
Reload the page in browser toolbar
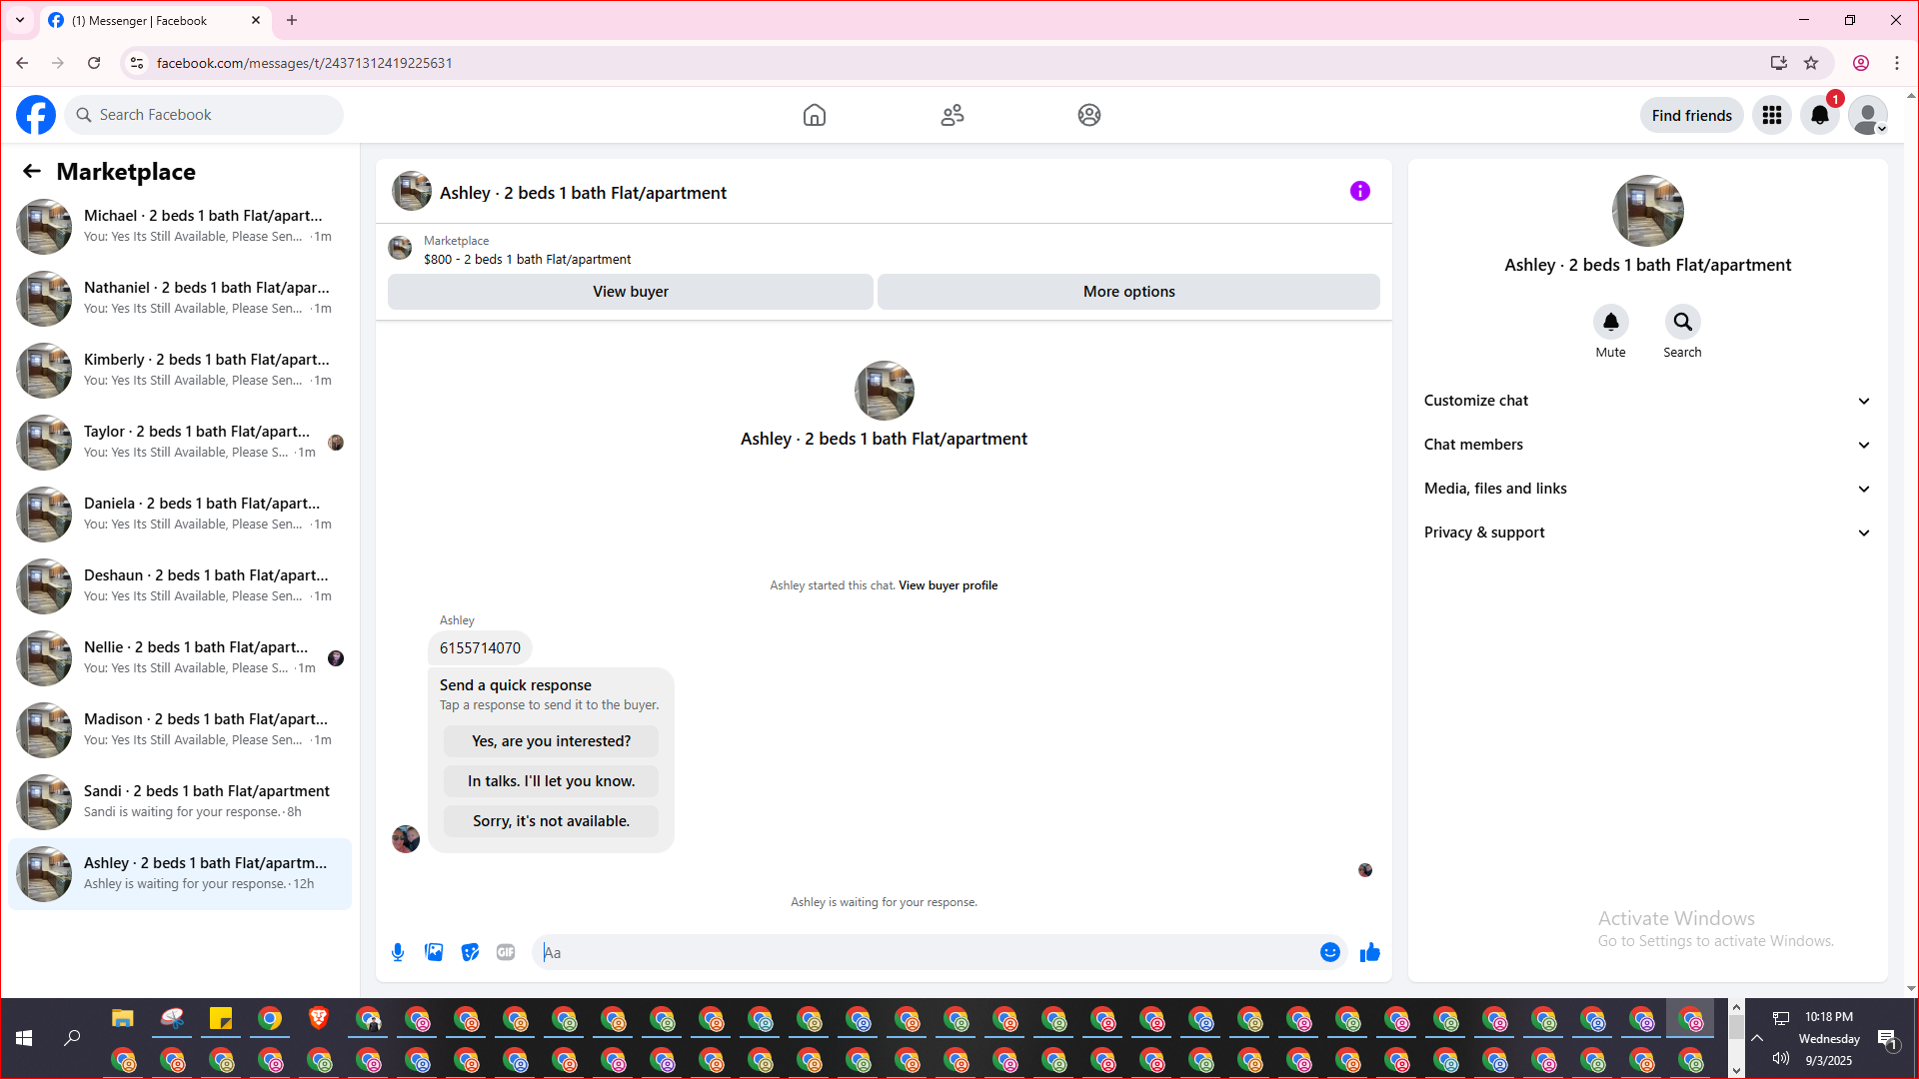(94, 63)
